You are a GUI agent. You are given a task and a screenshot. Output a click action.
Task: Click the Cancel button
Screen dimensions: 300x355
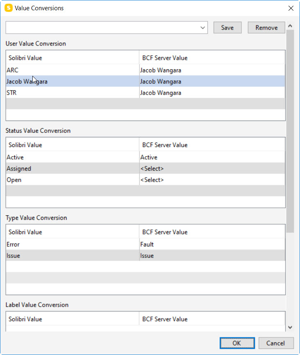coord(276,343)
